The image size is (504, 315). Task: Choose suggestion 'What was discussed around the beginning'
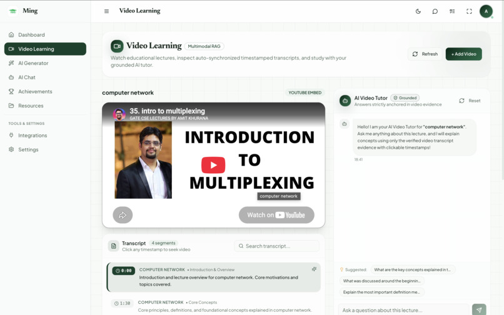pyautogui.click(x=382, y=281)
